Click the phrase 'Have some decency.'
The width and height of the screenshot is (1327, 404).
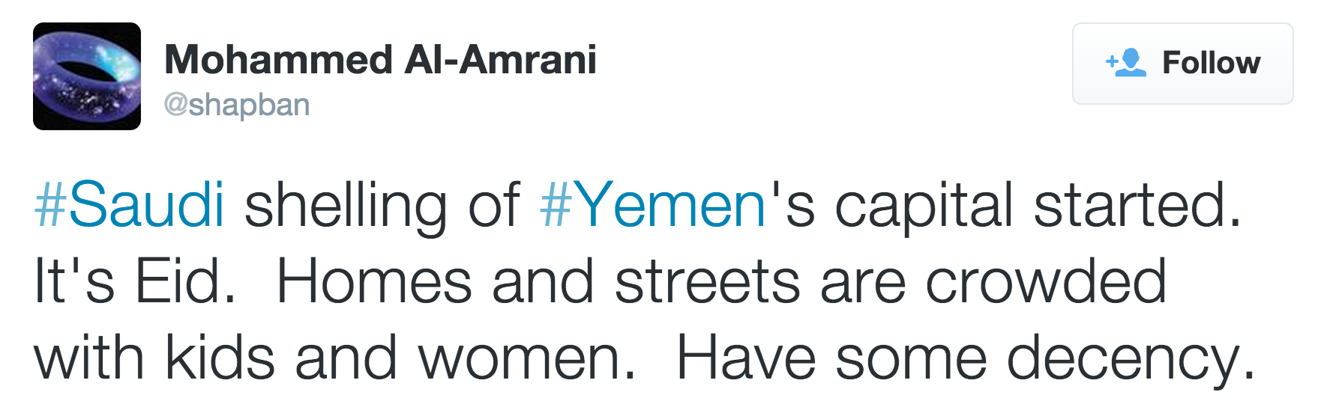coord(965,359)
